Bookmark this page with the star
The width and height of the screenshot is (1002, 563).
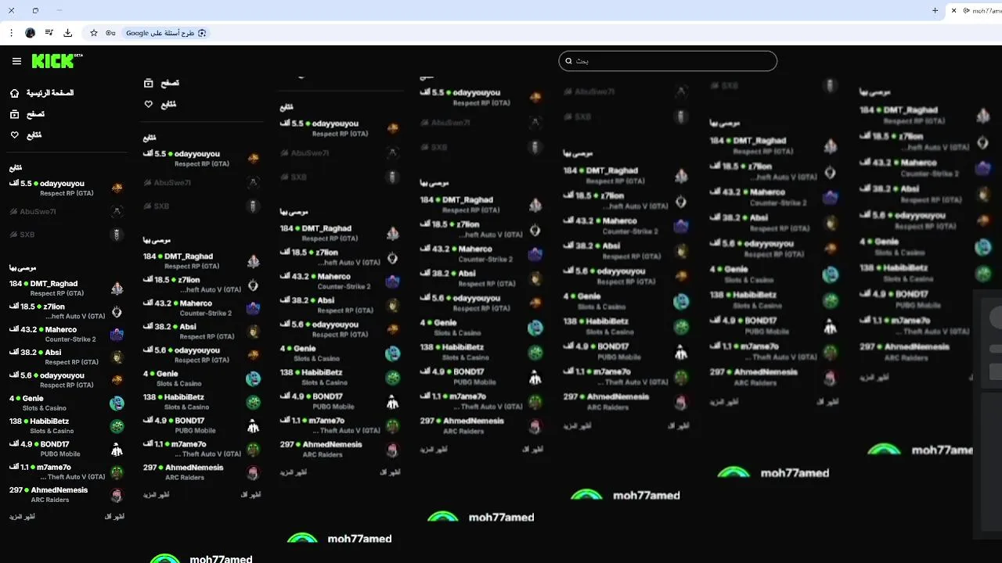tap(94, 33)
